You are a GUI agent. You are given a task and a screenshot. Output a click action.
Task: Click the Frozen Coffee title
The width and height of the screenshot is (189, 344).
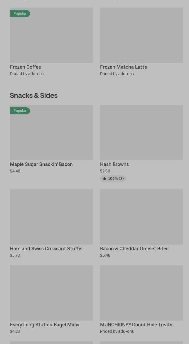click(25, 67)
